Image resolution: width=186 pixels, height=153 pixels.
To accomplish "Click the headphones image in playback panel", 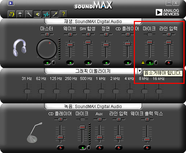I will click(19, 48).
